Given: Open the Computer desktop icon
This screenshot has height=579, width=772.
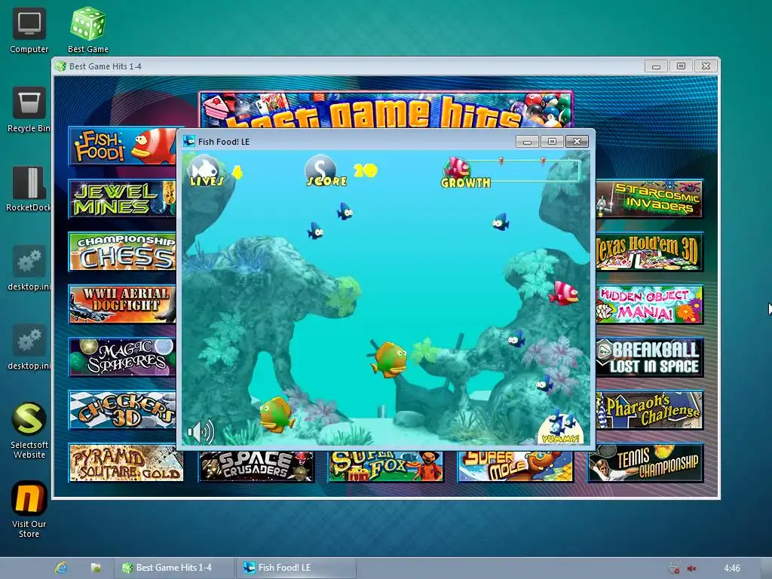Looking at the screenshot, I should point(29,30).
